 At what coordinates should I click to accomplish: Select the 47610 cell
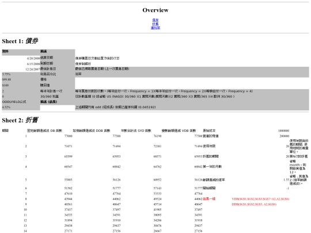click(68, 193)
